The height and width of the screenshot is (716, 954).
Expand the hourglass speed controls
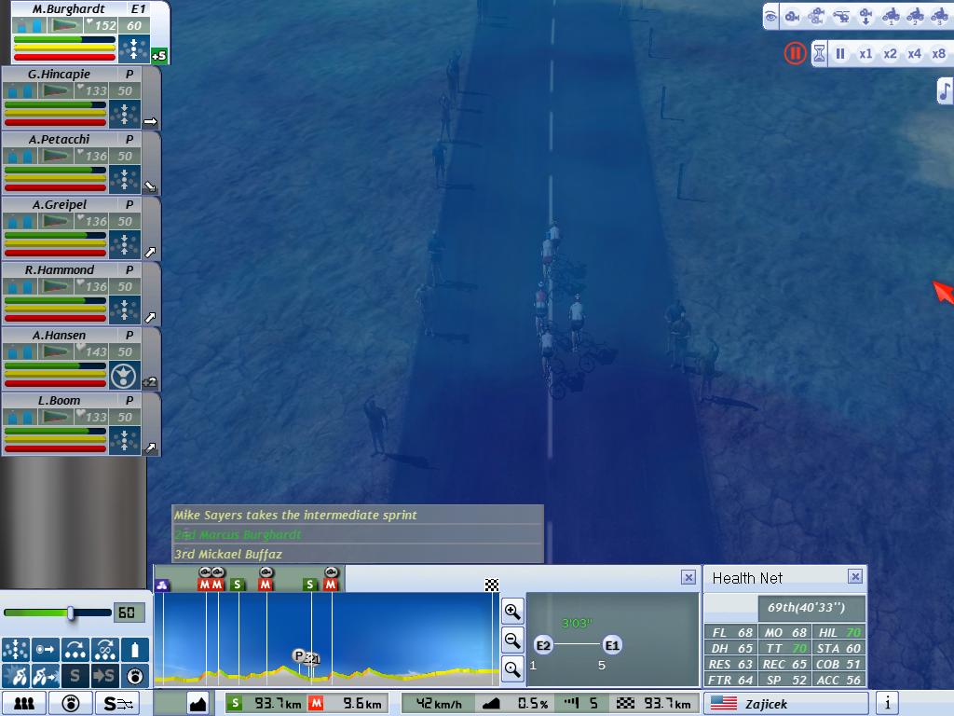pyautogui.click(x=819, y=53)
